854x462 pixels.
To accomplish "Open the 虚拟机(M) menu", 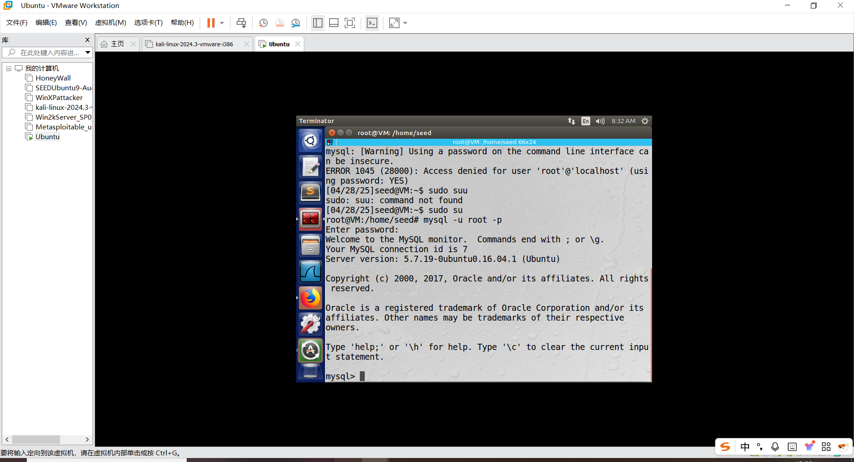I will [111, 23].
